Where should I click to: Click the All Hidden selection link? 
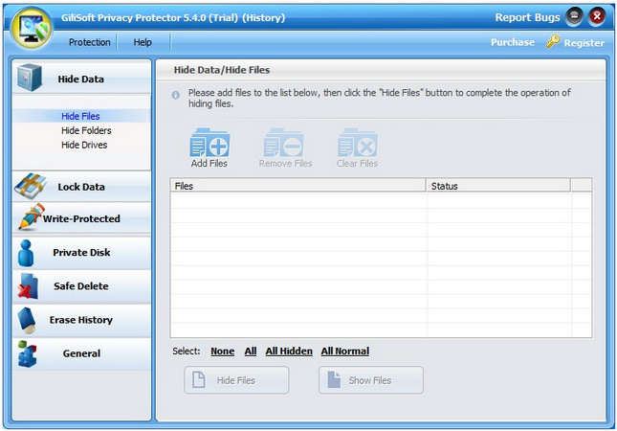tap(289, 352)
